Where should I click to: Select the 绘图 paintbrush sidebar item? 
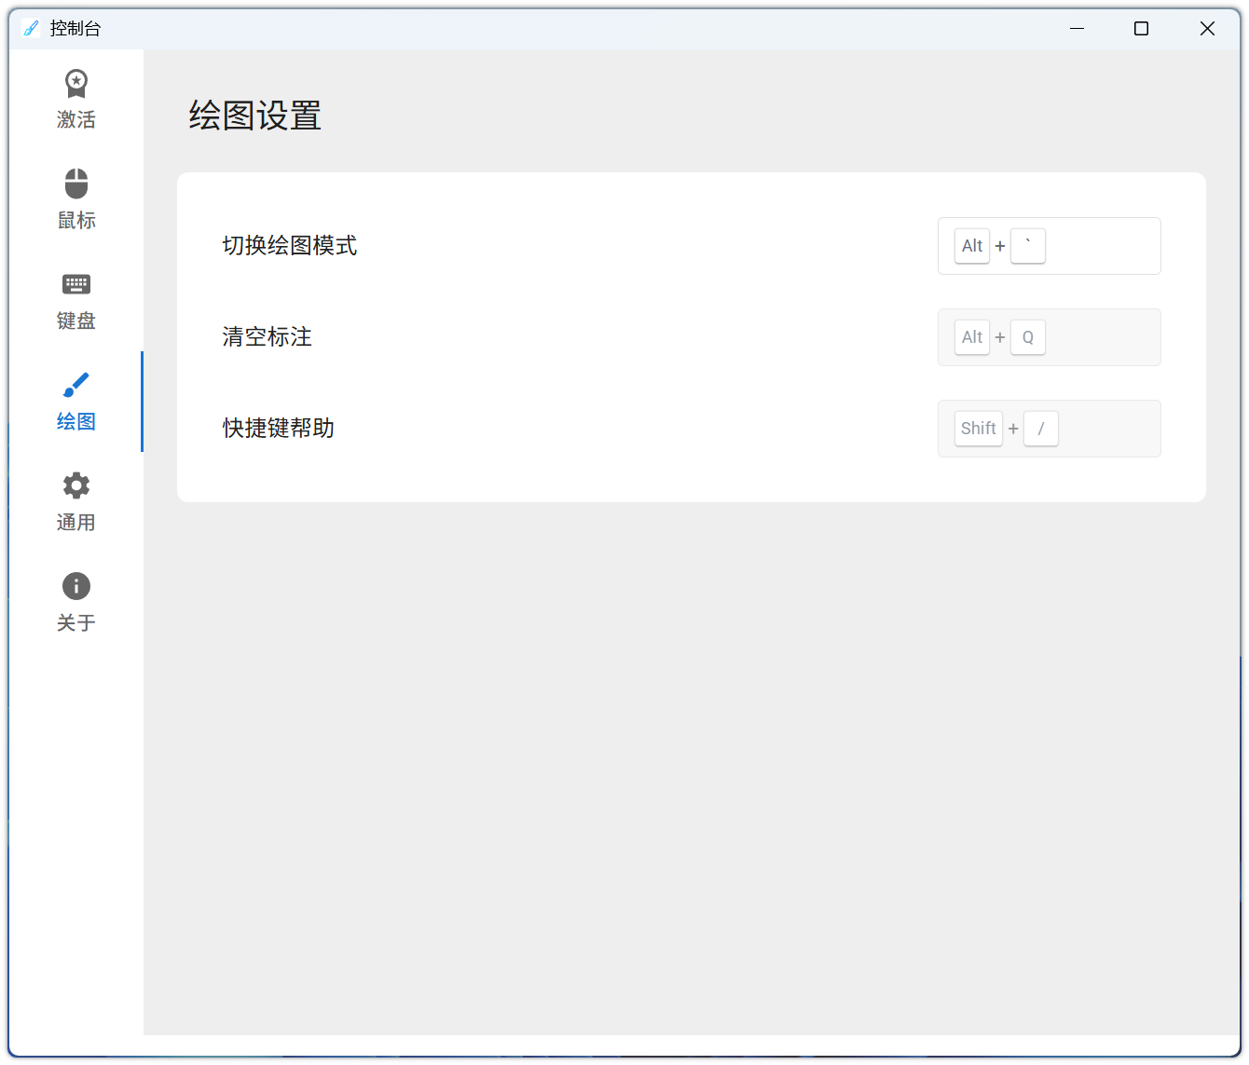[75, 401]
